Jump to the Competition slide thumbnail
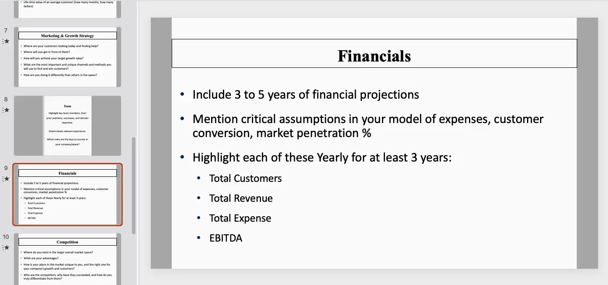This screenshot has height=285, width=608. pos(68,259)
